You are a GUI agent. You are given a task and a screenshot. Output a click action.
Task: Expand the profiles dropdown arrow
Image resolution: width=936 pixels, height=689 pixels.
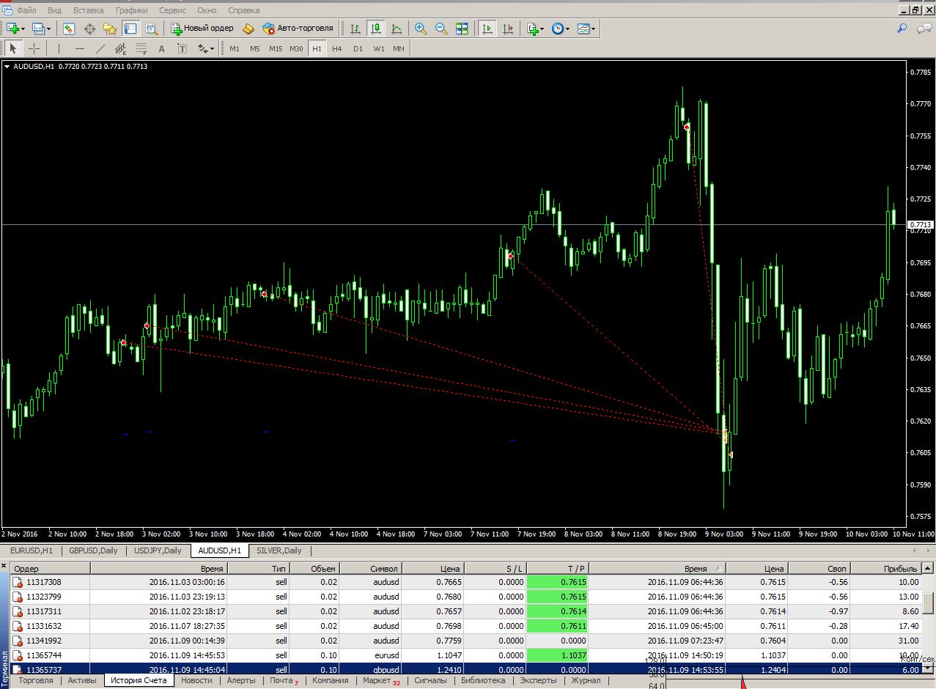[49, 29]
